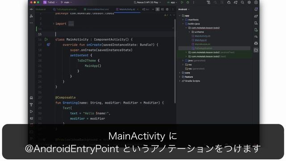This screenshot has height=161, width=286.
Task: Click the override gutter icon beside onCreate
Action: click(48, 45)
